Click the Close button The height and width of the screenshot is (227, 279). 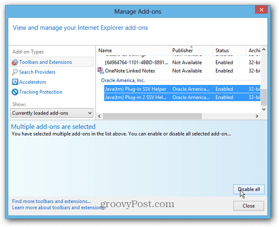248,206
